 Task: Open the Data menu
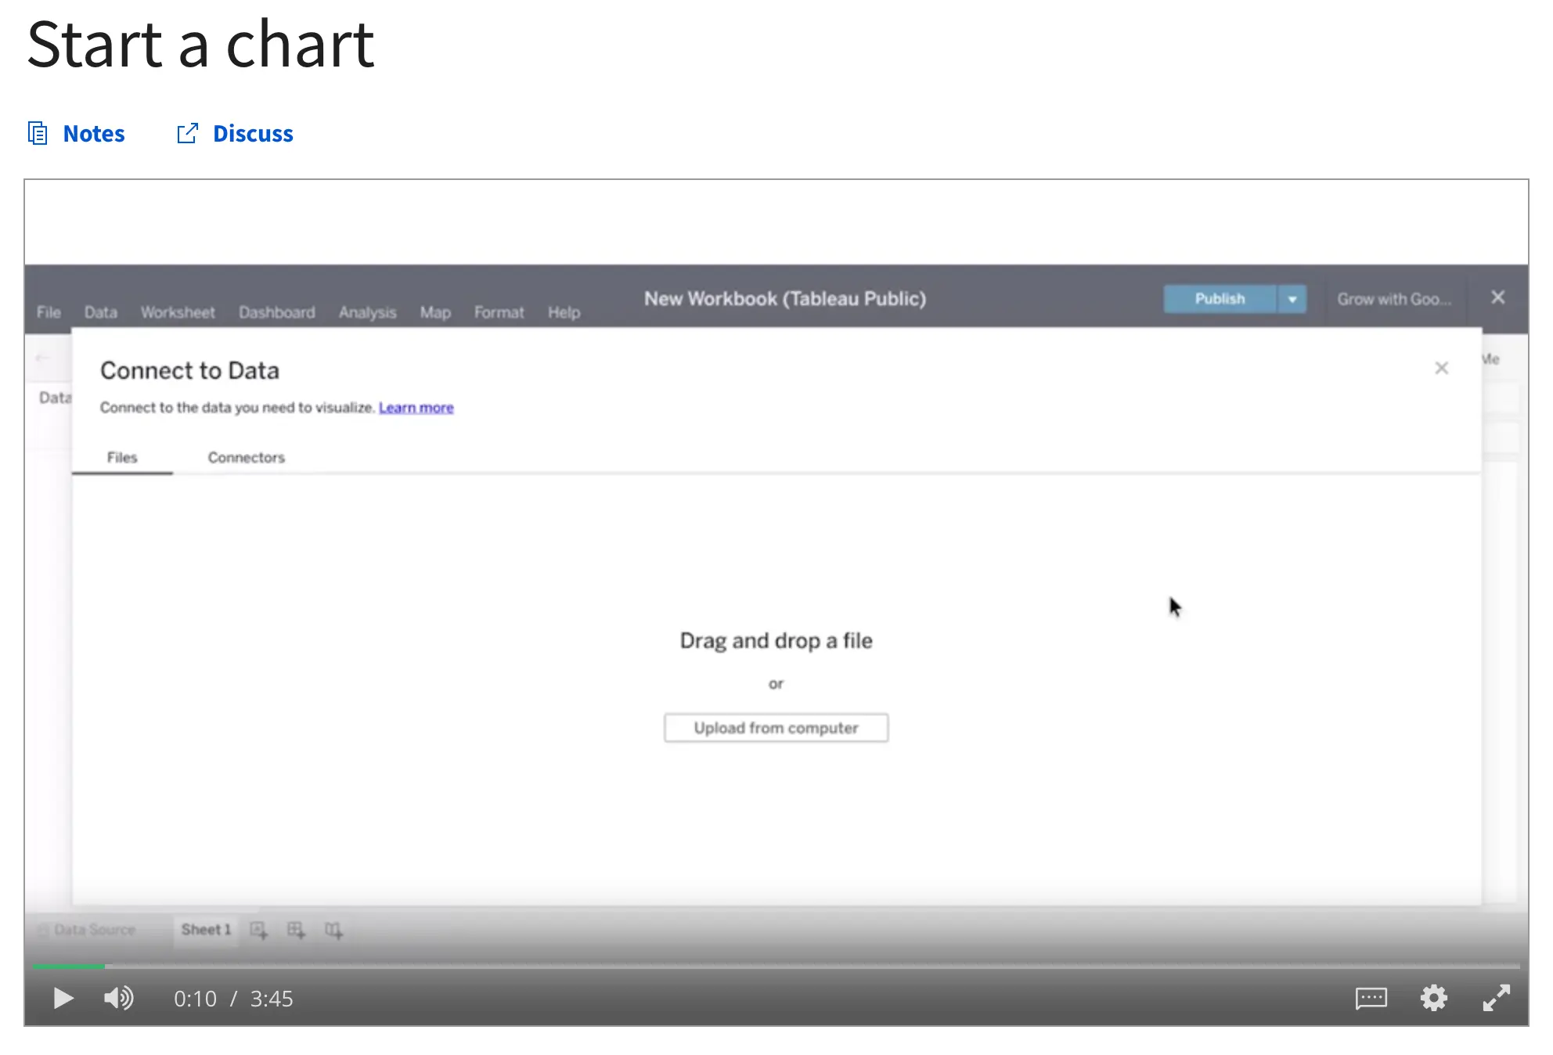[x=100, y=312]
